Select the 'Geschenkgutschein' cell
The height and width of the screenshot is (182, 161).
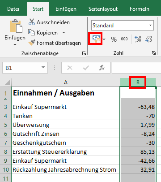click(x=66, y=143)
